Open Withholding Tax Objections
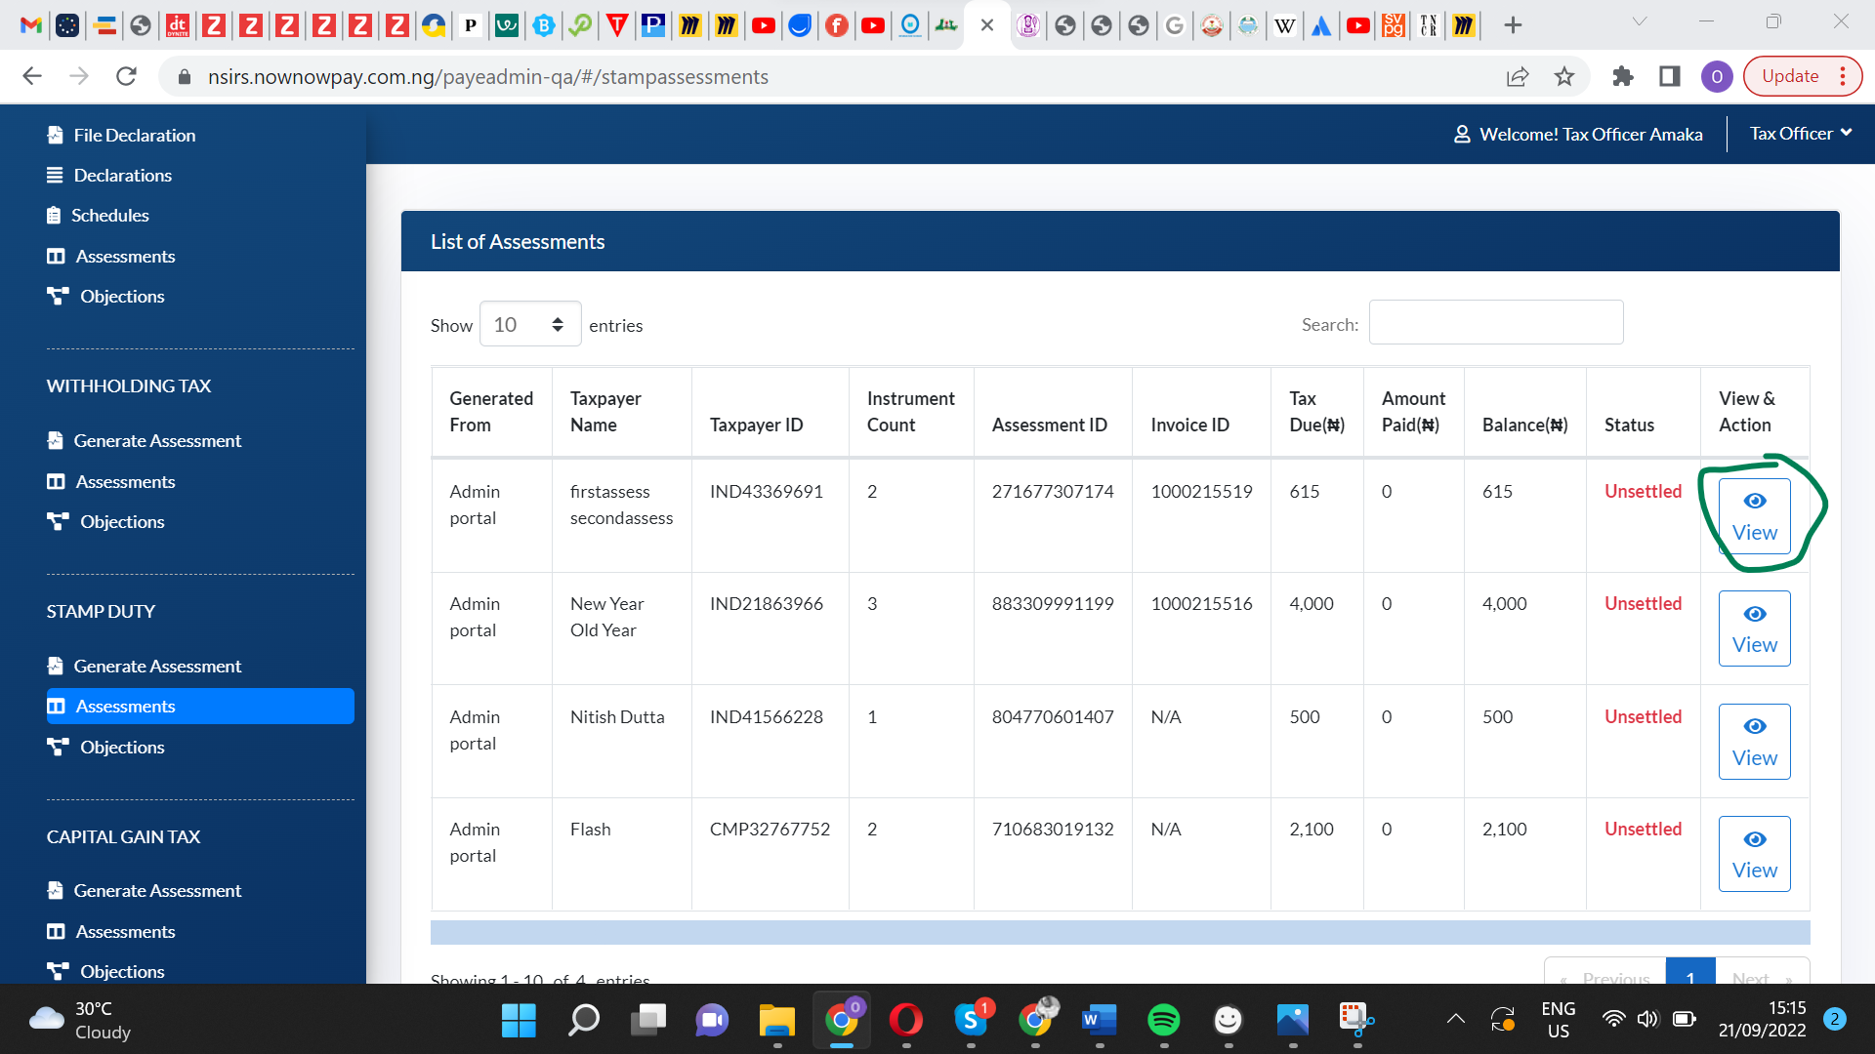This screenshot has width=1875, height=1054. (x=105, y=521)
